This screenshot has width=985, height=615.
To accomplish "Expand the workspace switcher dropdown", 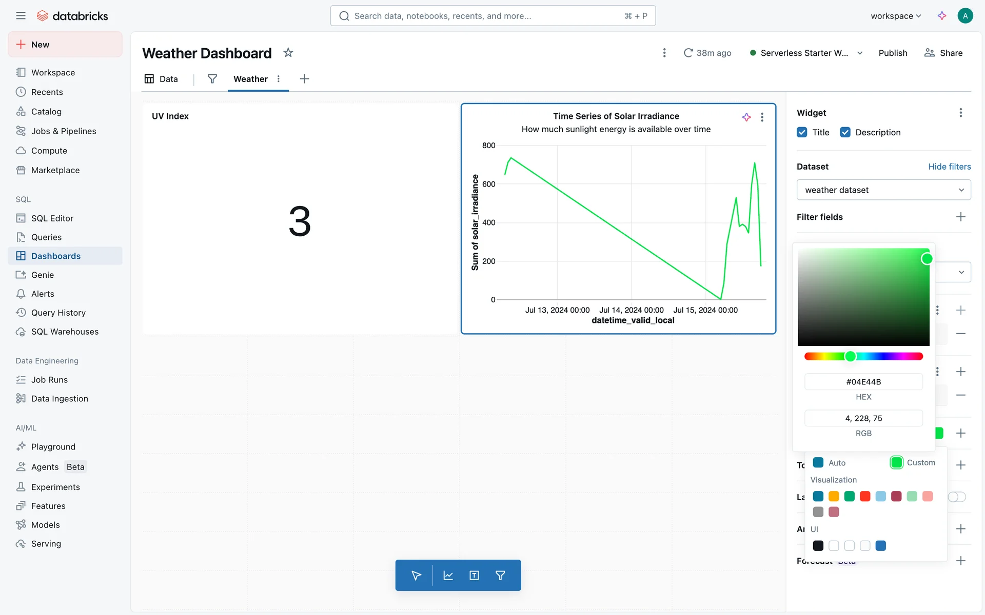I will (x=896, y=16).
